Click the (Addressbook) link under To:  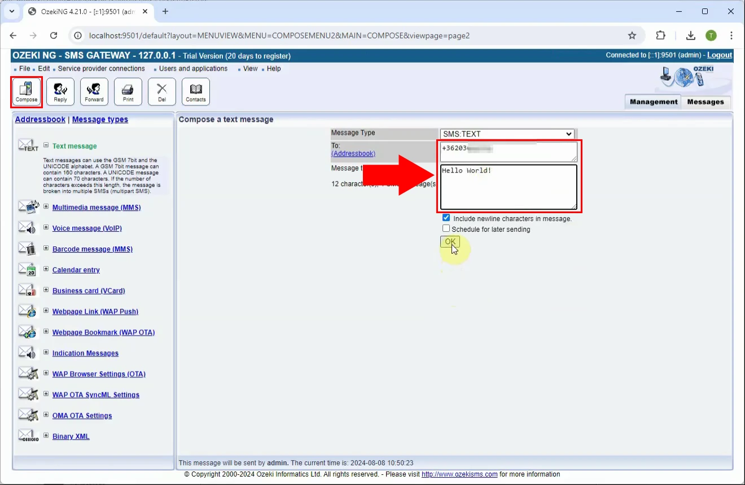353,153
